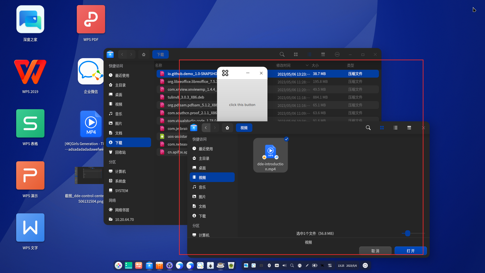Collapse the 分区 section in the sidebar
The height and width of the screenshot is (273, 485).
pyautogui.click(x=112, y=162)
